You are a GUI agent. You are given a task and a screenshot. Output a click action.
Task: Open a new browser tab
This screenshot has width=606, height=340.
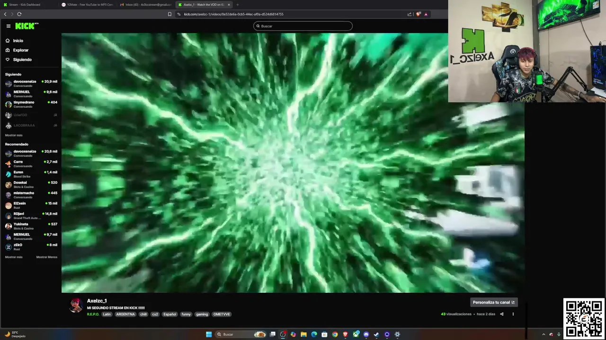click(238, 5)
